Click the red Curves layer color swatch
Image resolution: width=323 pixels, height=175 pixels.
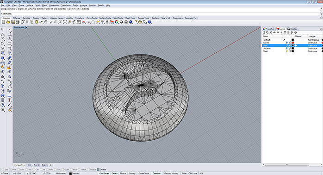click(x=292, y=43)
